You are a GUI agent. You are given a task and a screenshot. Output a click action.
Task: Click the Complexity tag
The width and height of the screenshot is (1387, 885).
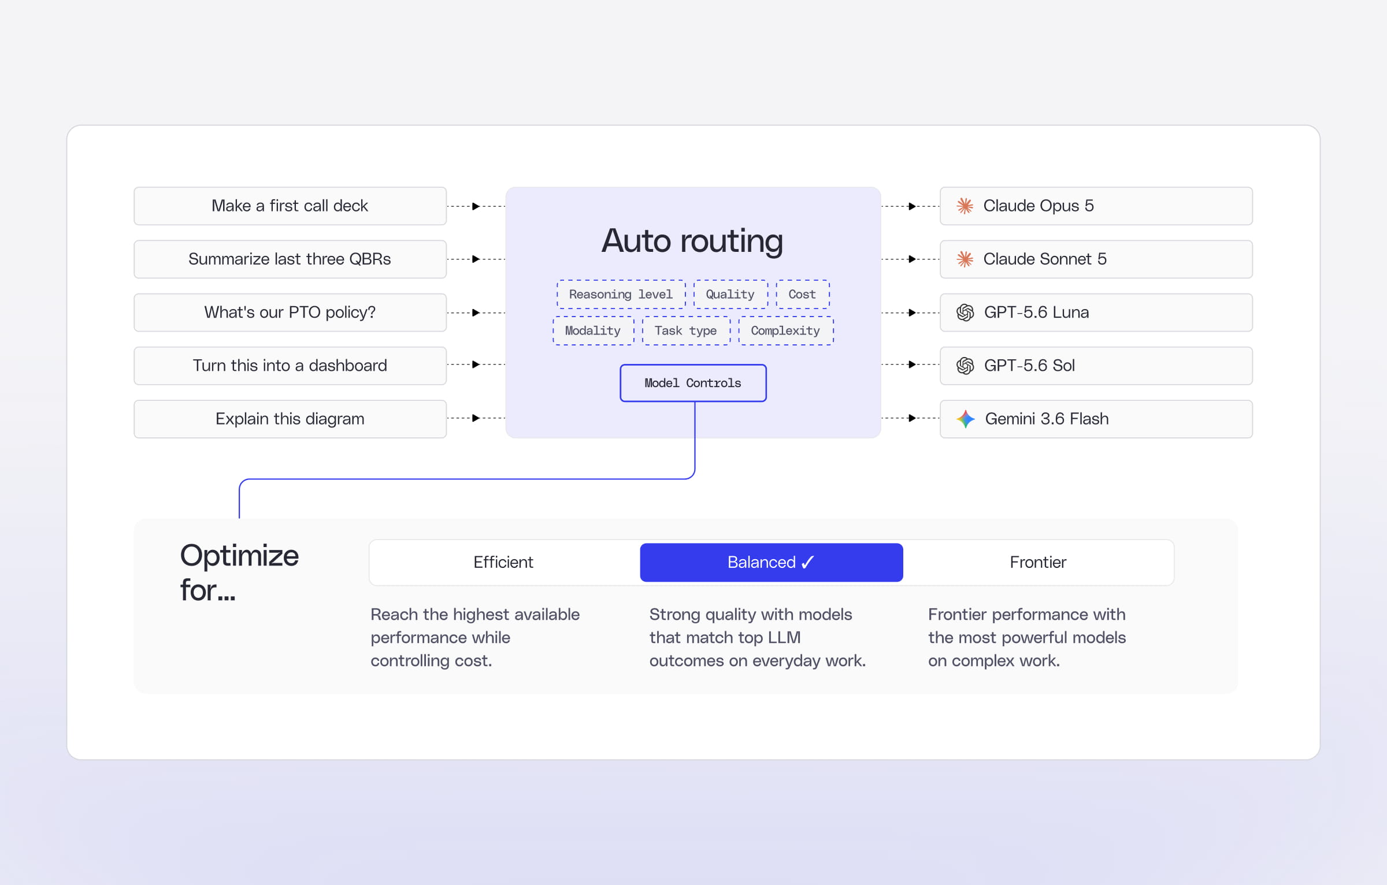pyautogui.click(x=785, y=331)
